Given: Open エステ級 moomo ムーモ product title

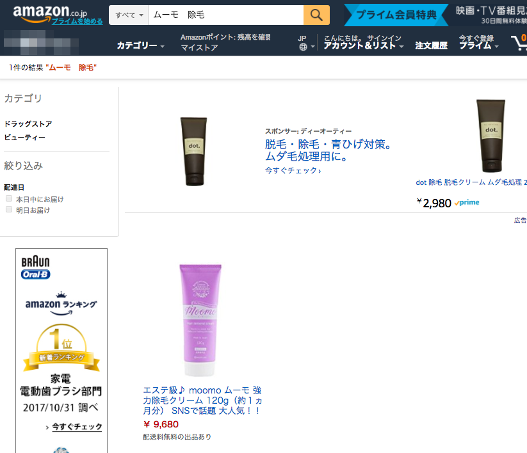Looking at the screenshot, I should click(x=202, y=401).
